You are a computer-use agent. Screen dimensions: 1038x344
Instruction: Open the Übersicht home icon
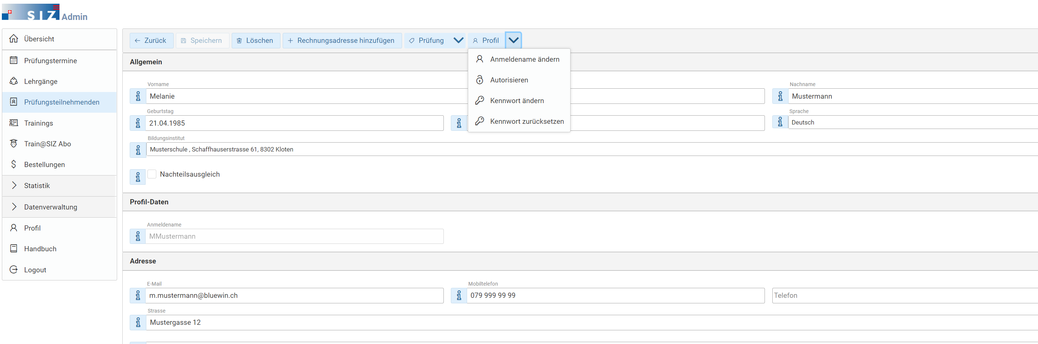point(14,39)
